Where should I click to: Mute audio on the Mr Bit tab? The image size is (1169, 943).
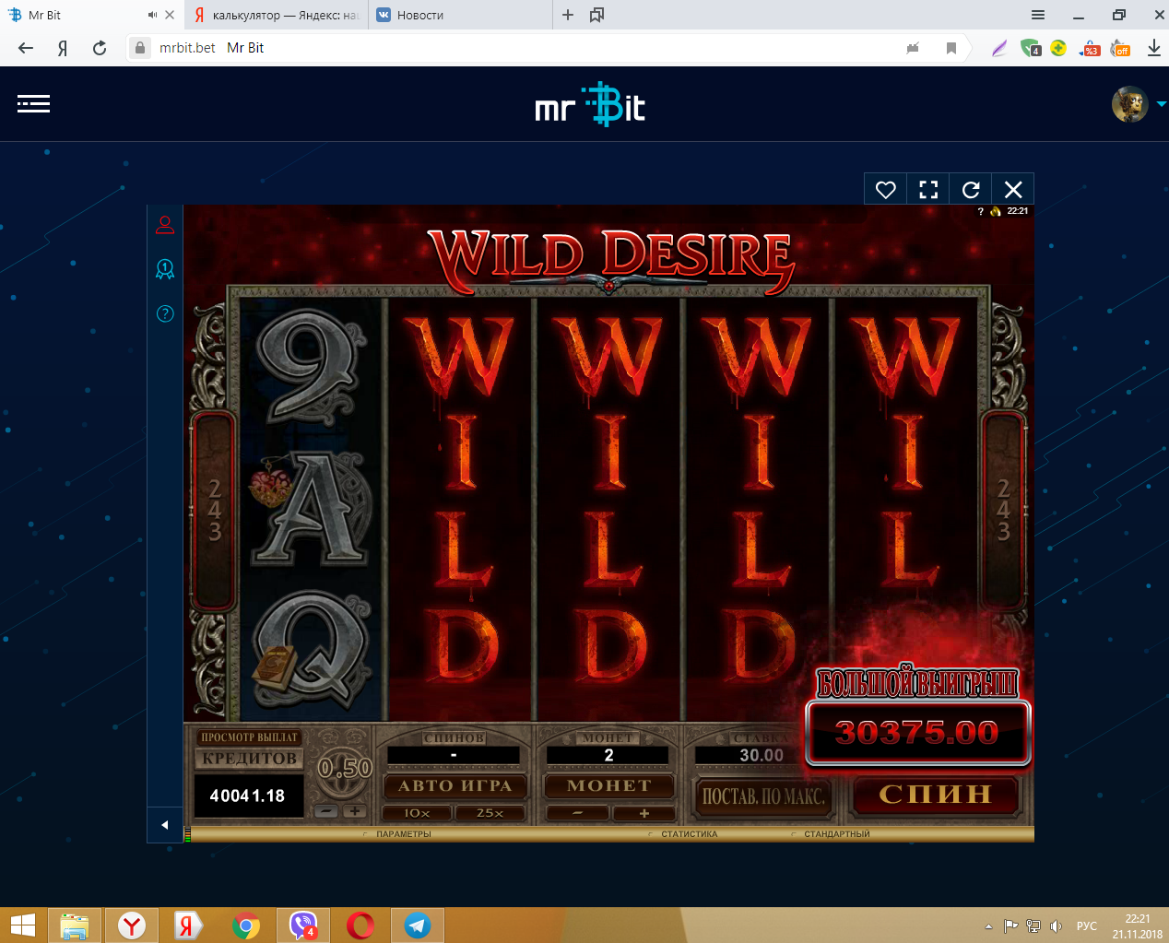point(152,15)
